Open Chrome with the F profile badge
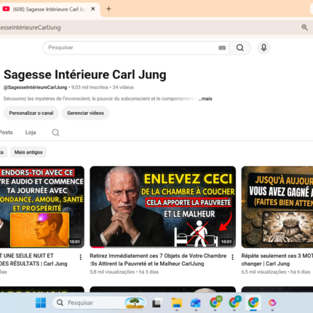 click(x=234, y=302)
